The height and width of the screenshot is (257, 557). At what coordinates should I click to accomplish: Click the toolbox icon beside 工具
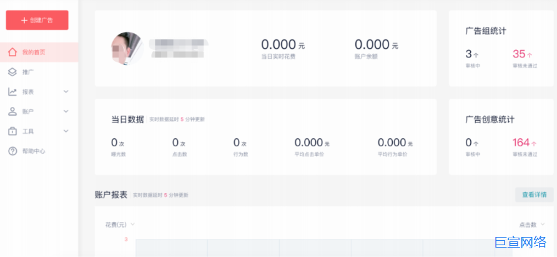(x=12, y=131)
